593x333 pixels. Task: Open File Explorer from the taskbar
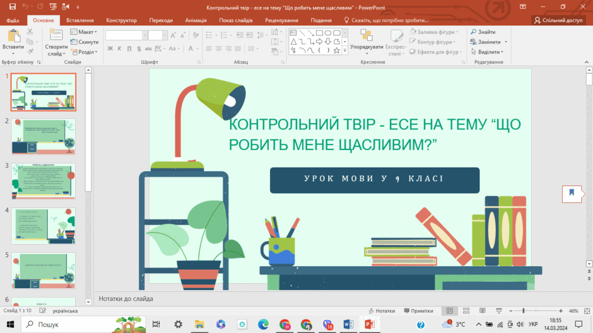tap(199, 324)
